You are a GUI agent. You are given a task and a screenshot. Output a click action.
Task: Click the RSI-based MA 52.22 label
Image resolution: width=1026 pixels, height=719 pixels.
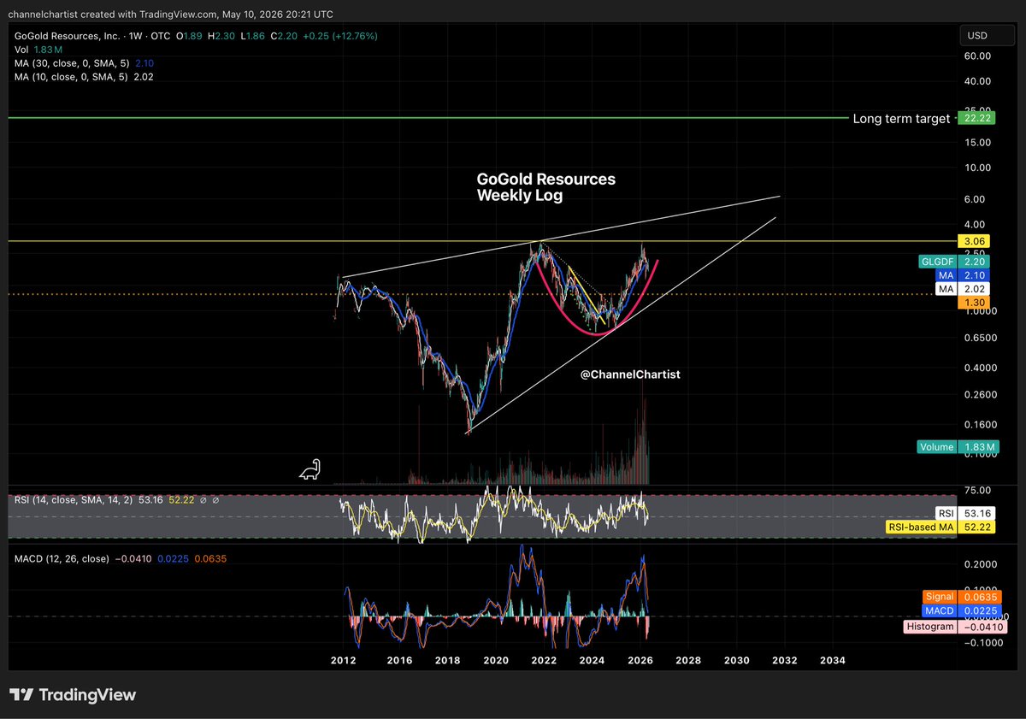(940, 527)
